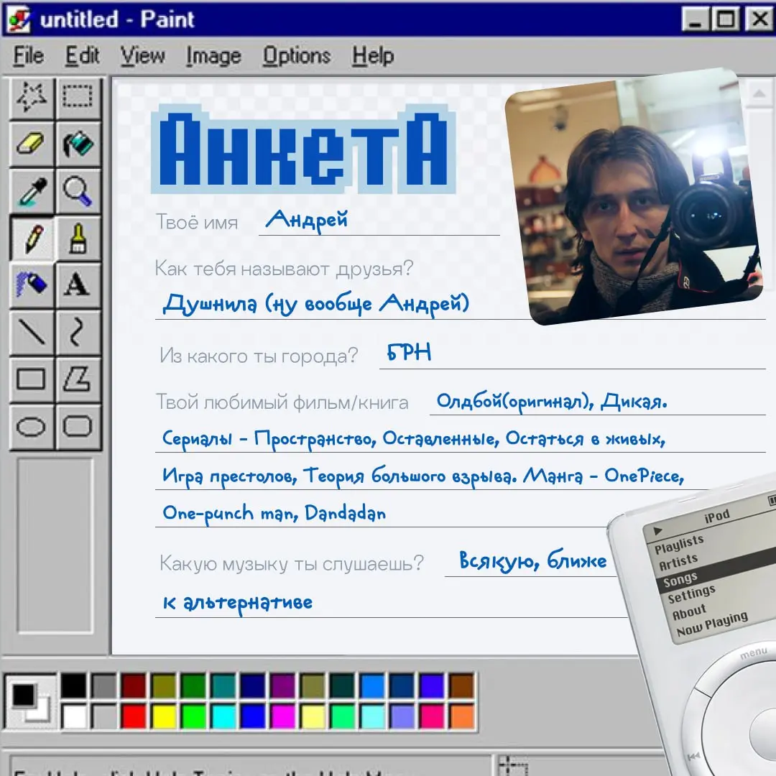
Task: Open About on the iPod screen
Action: [x=689, y=612]
